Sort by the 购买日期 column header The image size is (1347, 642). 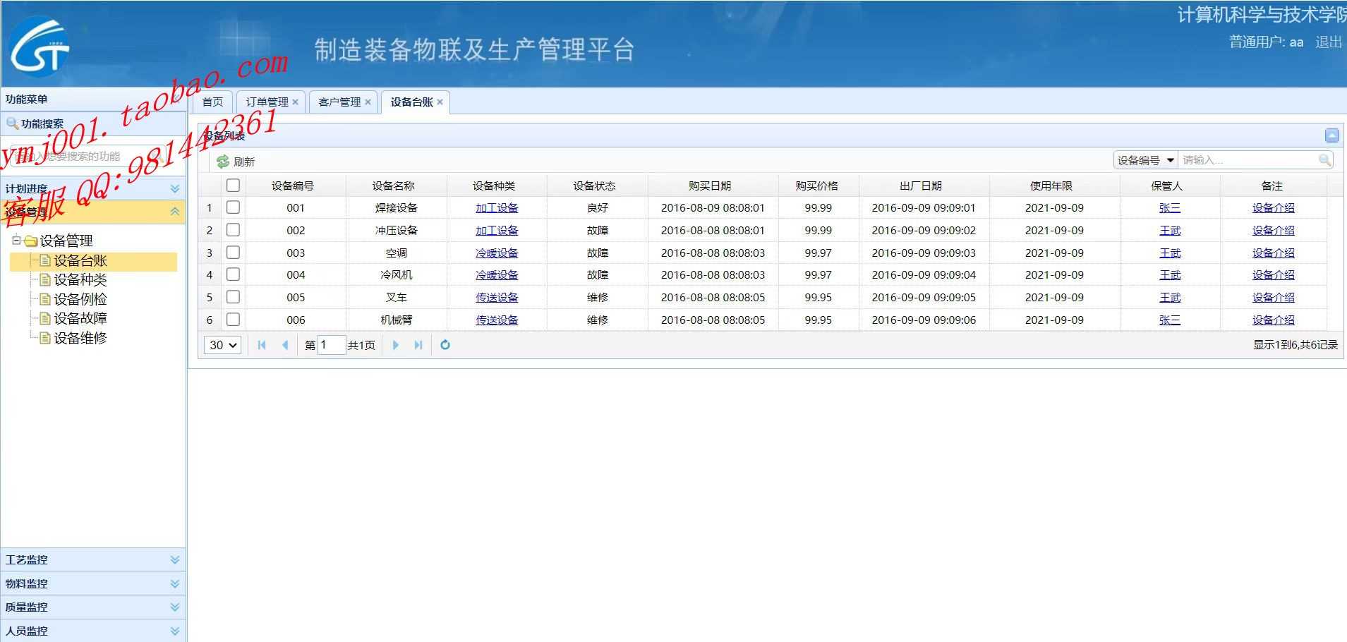[713, 186]
